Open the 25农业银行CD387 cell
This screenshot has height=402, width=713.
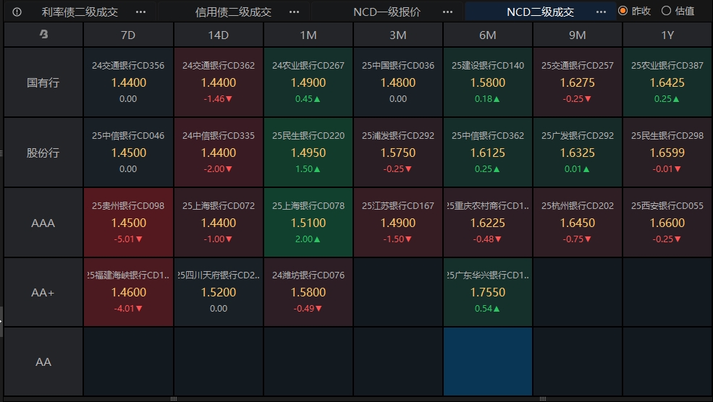pyautogui.click(x=667, y=82)
